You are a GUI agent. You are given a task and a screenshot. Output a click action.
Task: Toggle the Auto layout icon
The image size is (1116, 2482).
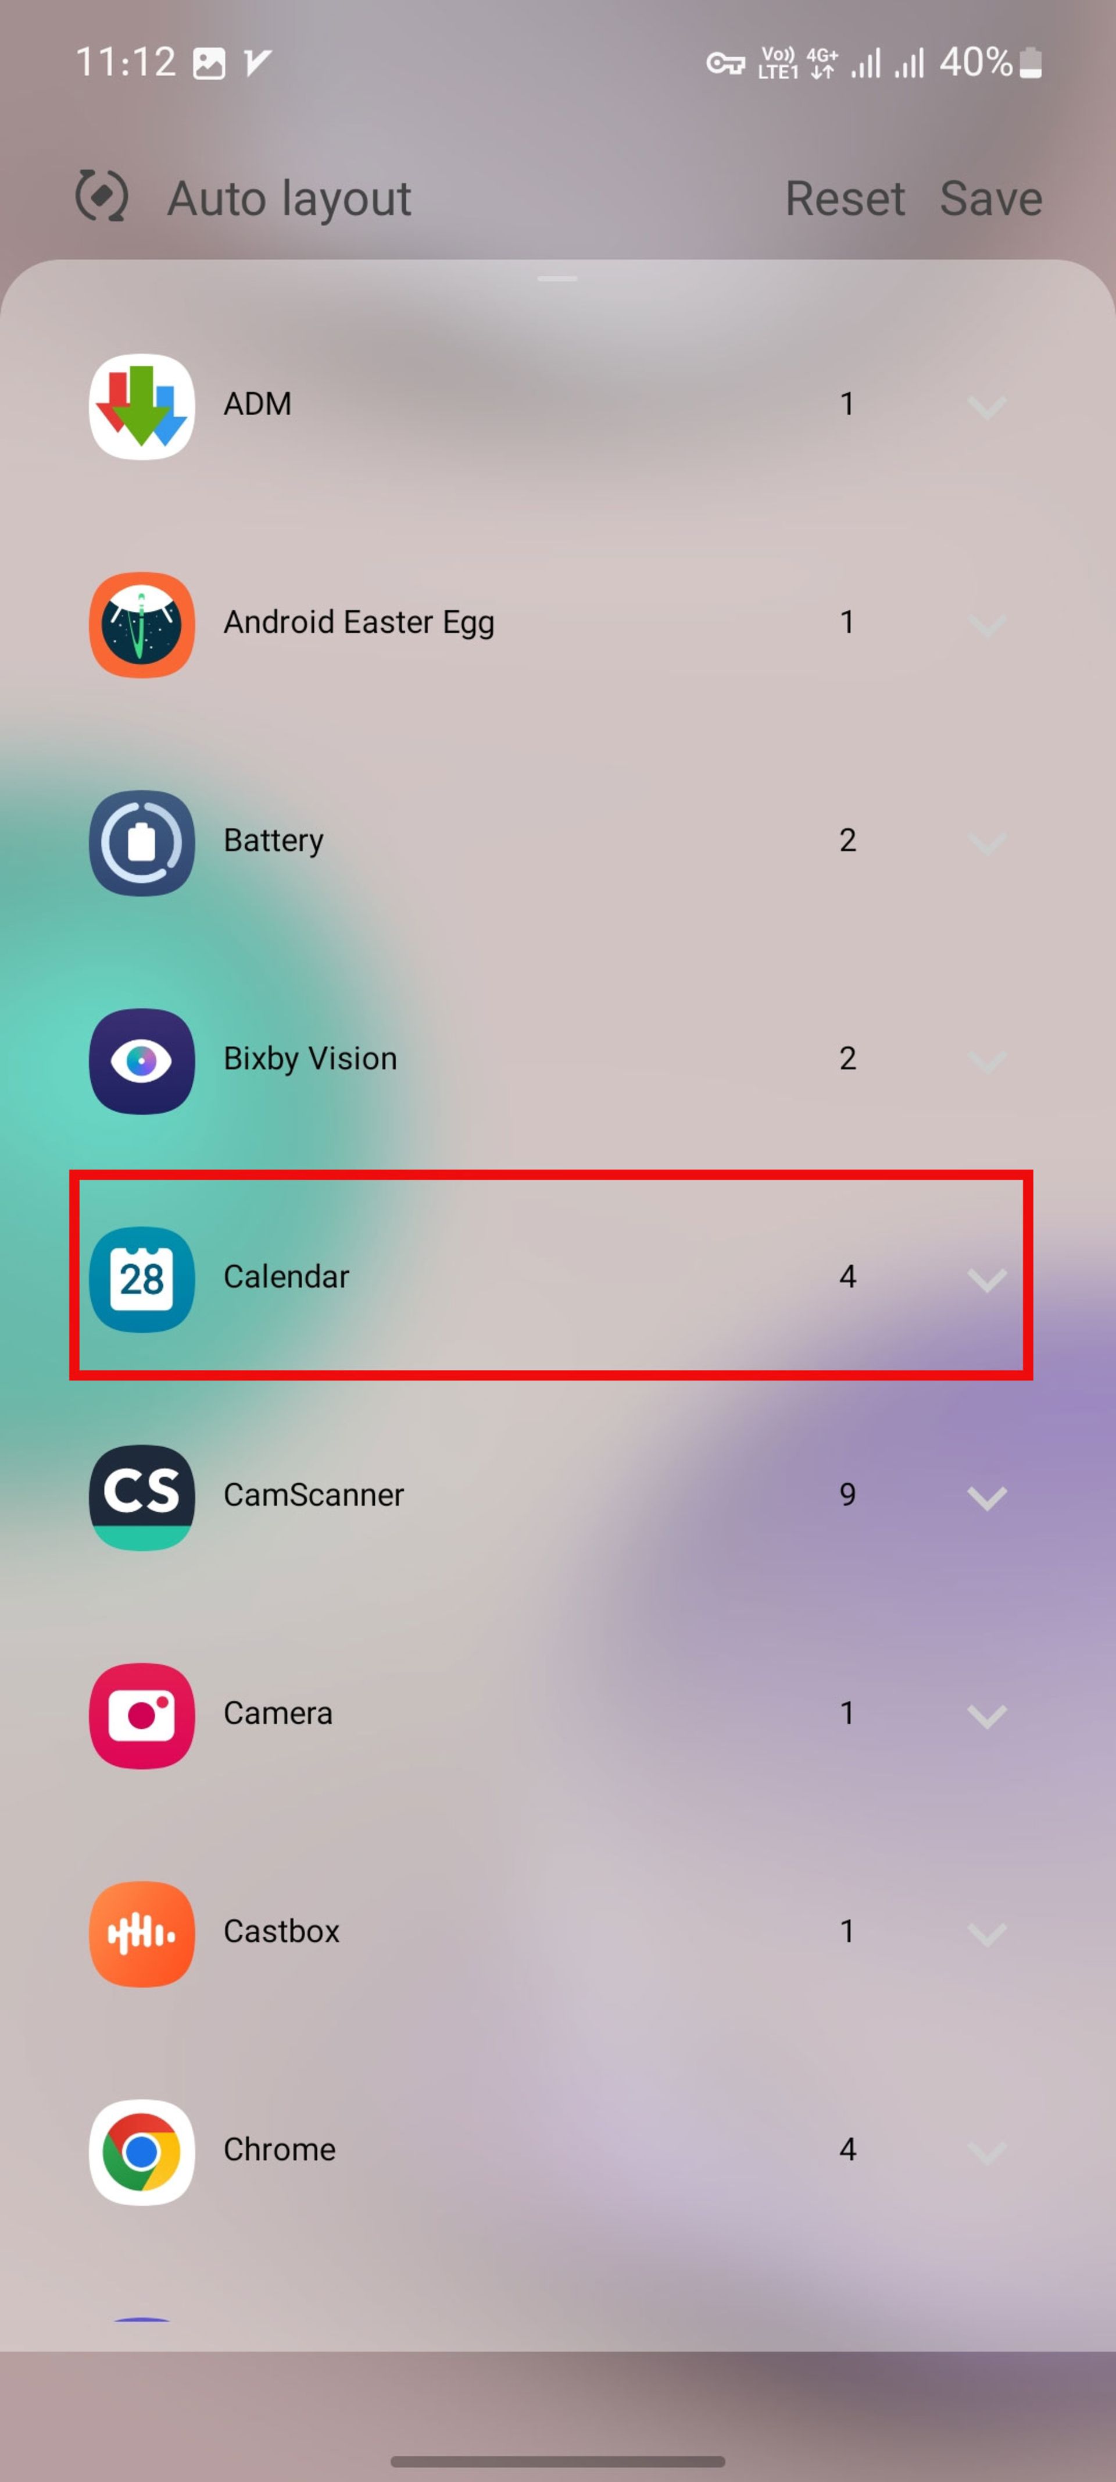point(103,196)
